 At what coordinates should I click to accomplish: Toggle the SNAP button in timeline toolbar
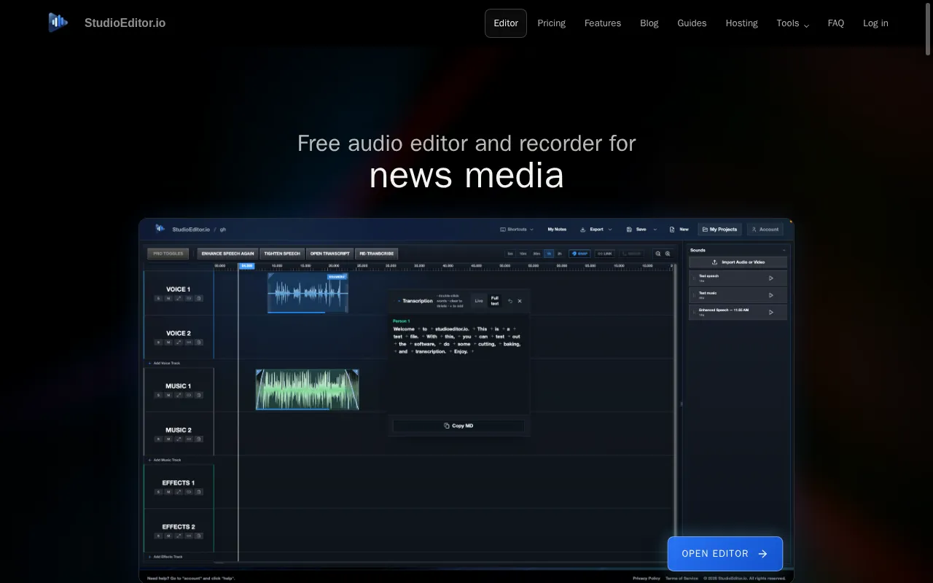click(x=580, y=254)
